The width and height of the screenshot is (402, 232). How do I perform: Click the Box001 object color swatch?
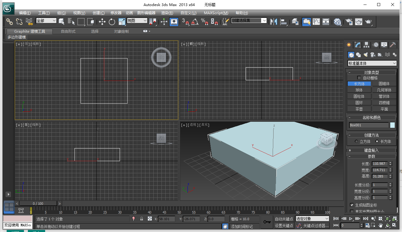click(x=393, y=125)
